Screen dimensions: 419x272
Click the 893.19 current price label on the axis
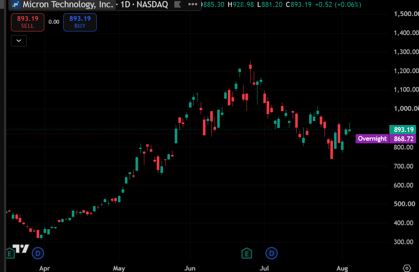point(403,129)
